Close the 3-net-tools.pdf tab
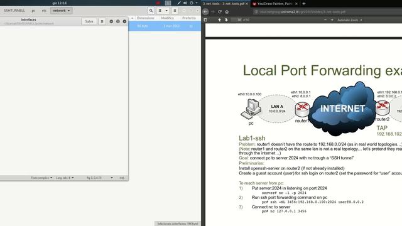 tap(247, 4)
